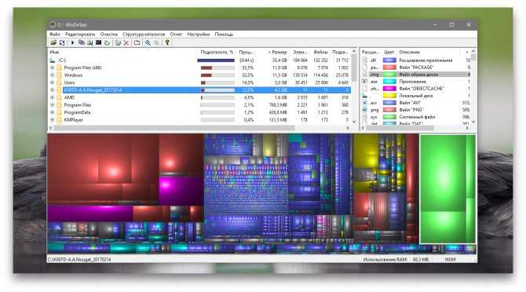This screenshot has width=526, height=292.
Task: Click the .dll file type icon
Action: pyautogui.click(x=364, y=60)
